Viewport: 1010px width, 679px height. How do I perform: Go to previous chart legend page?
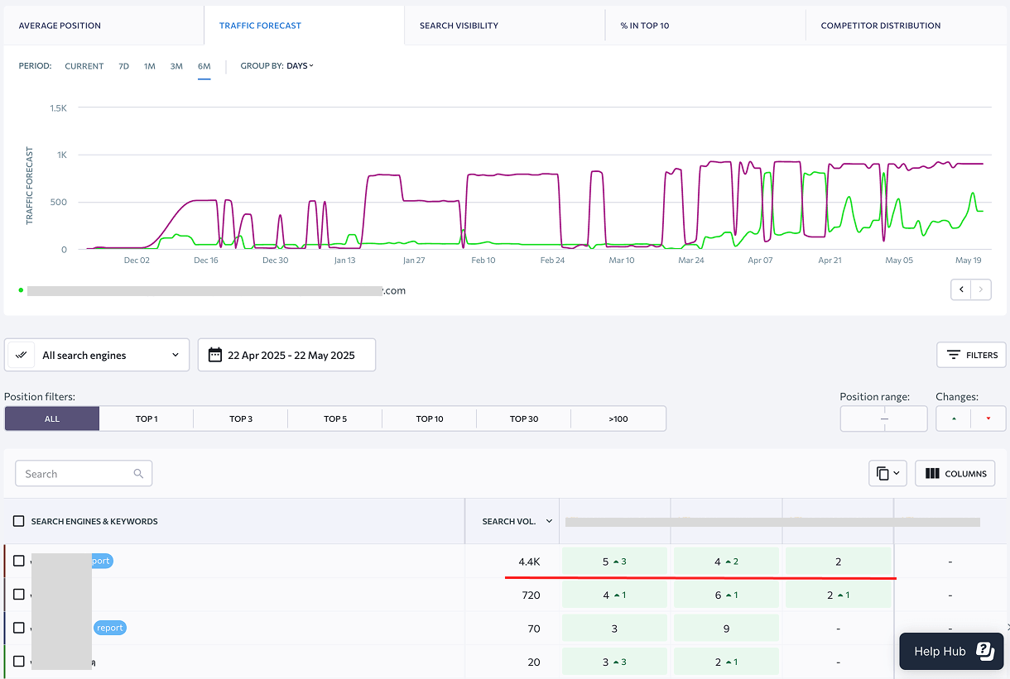(x=961, y=289)
